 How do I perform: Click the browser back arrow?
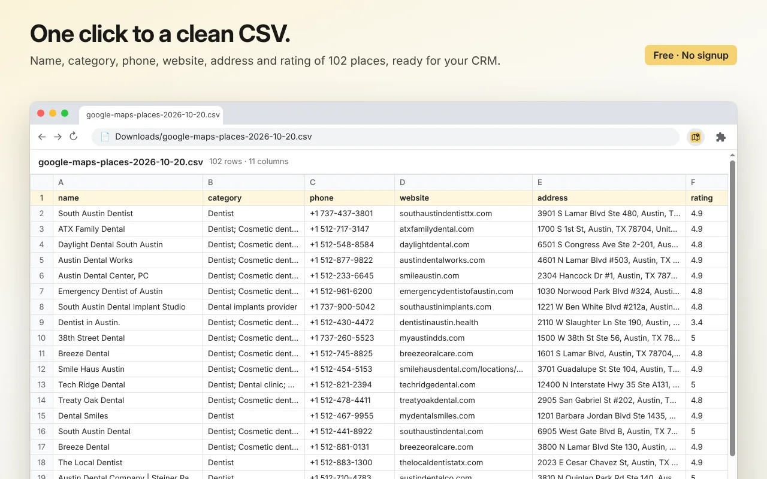42,137
